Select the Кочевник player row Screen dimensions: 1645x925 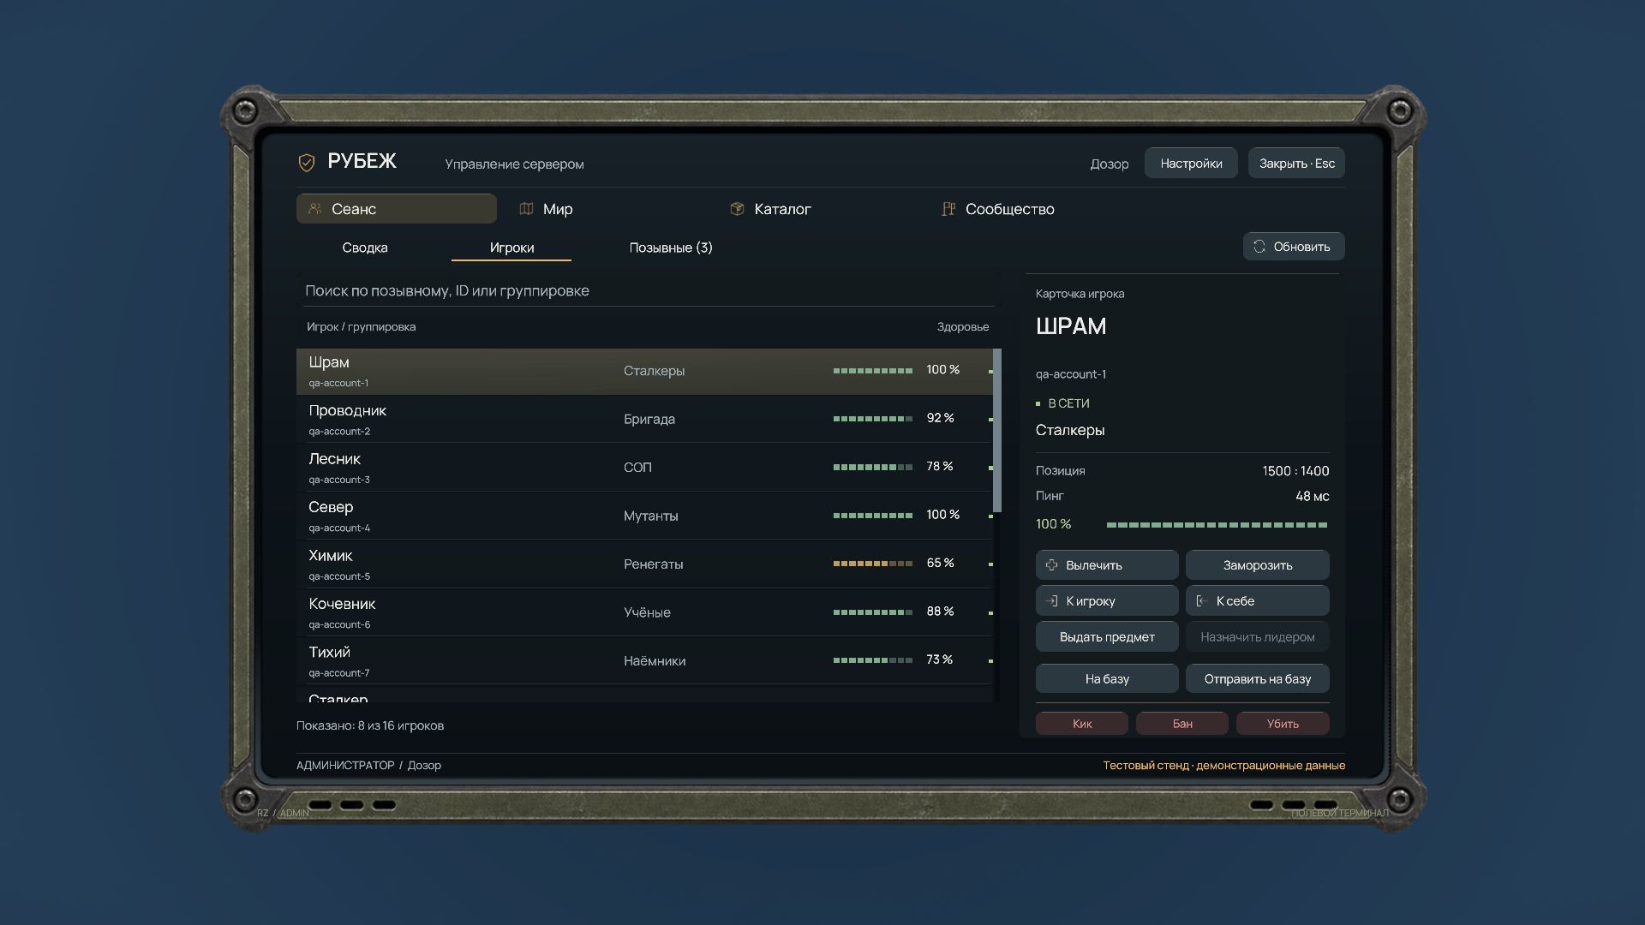[644, 612]
